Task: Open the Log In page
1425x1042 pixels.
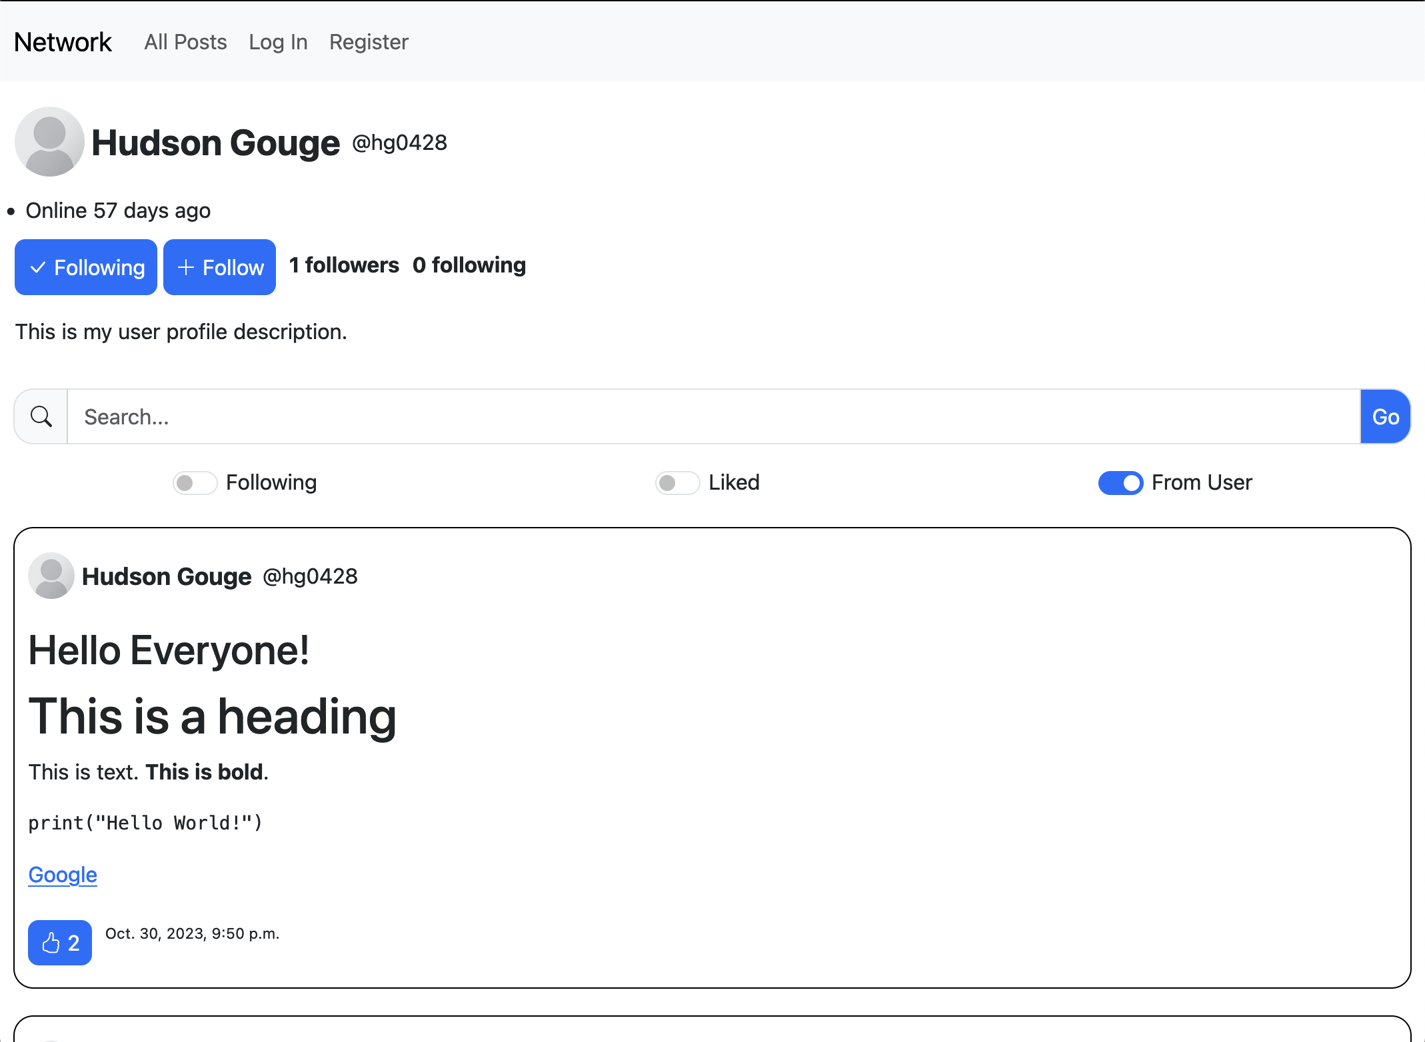Action: point(278,42)
